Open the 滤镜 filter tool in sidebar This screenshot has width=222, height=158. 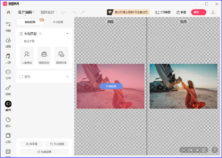point(8,42)
